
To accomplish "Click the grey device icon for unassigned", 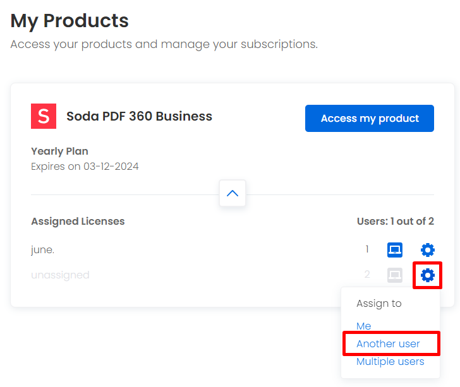I will coord(394,275).
